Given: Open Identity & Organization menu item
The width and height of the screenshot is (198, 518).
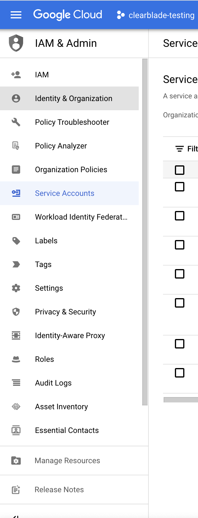Looking at the screenshot, I should click(x=74, y=98).
